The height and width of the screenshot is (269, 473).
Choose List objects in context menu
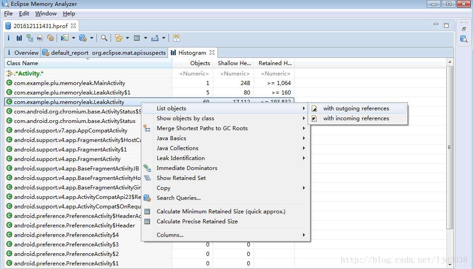pos(226,109)
